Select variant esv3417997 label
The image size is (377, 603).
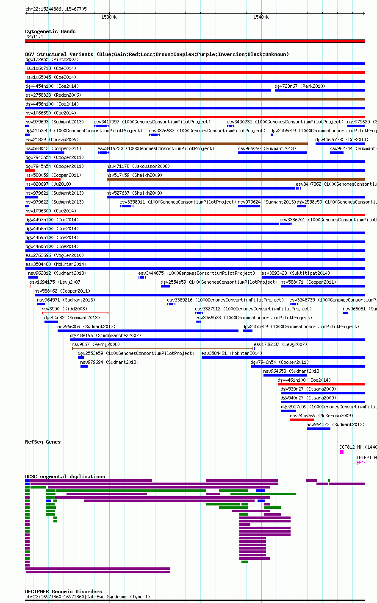[152, 122]
